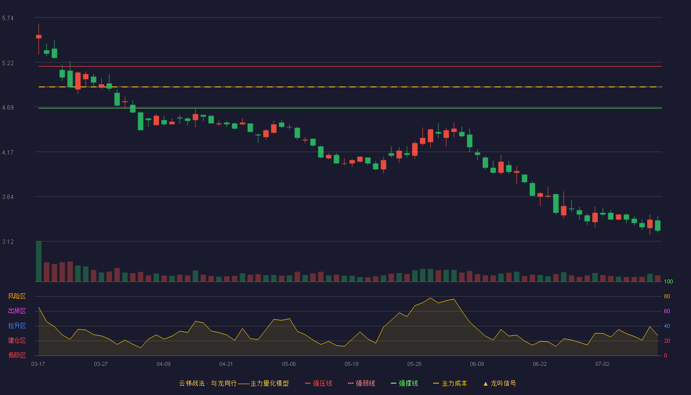Click the 40 indicator axis value
This screenshot has height=395, width=691.
pyautogui.click(x=667, y=326)
